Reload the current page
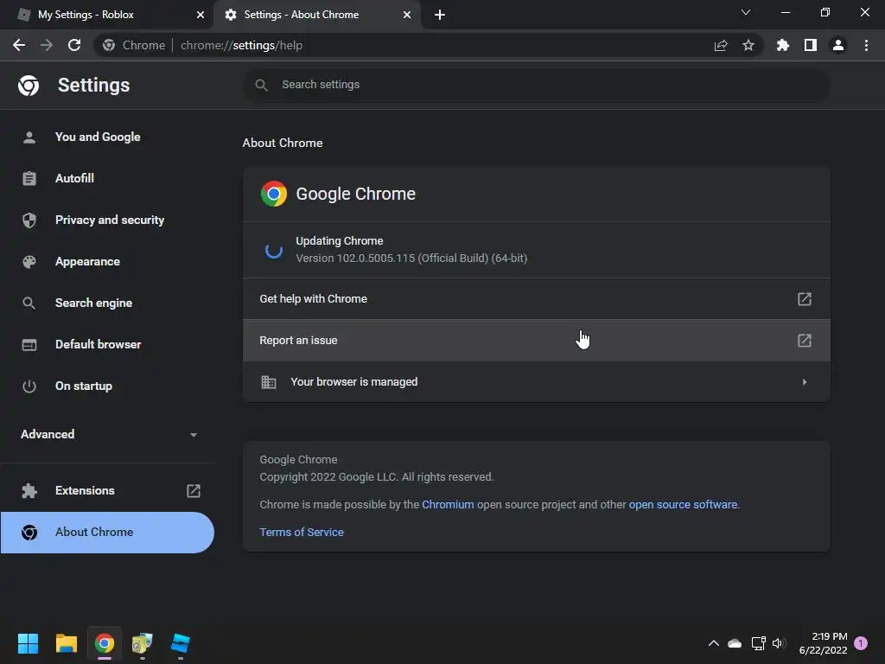This screenshot has width=885, height=664. pos(74,45)
